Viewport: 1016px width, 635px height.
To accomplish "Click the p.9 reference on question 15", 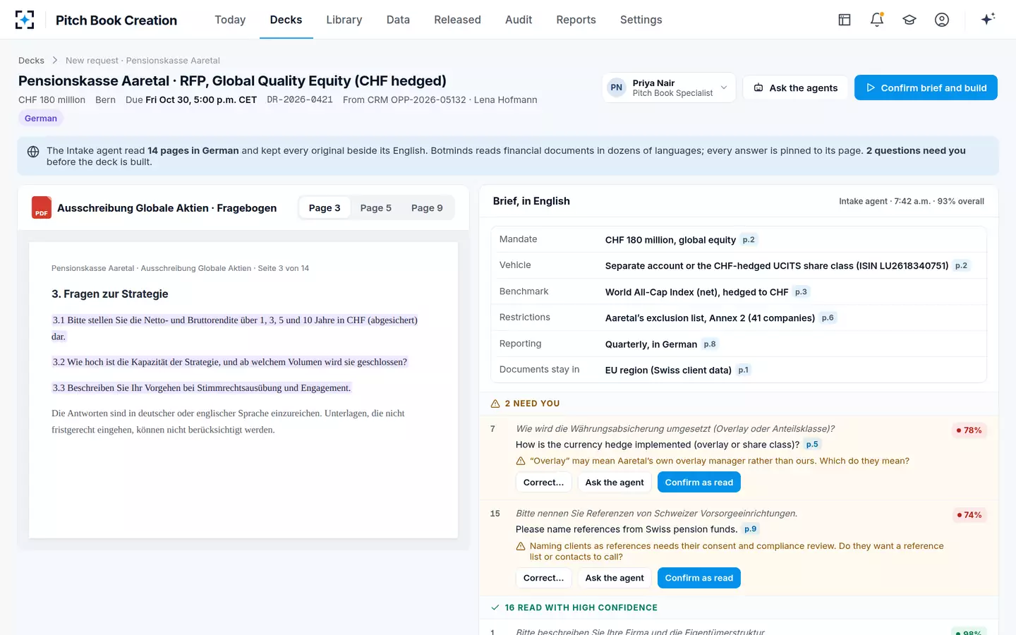I will 750,529.
